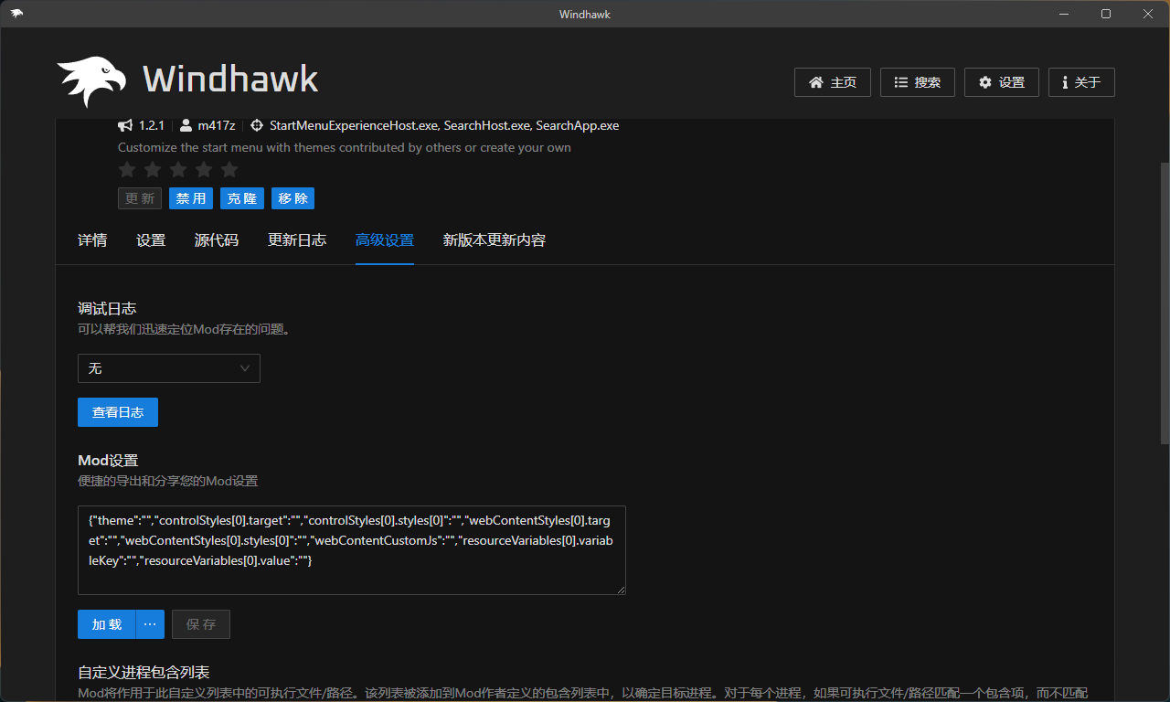The width and height of the screenshot is (1170, 702).
Task: Click inside the Mod设置 JSON text area
Action: tap(352, 550)
